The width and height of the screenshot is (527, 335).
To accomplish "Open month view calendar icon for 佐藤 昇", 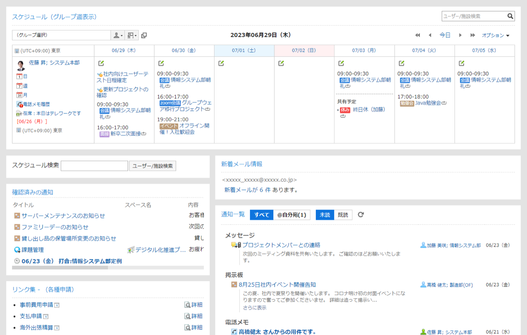I will point(19,95).
